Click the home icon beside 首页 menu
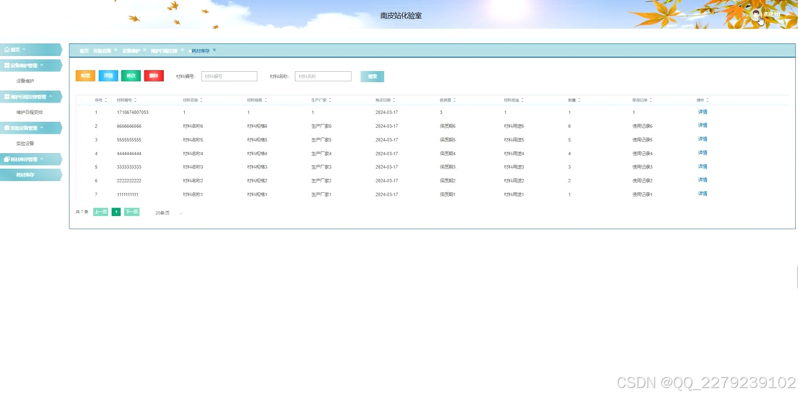798x397 pixels. tap(6, 49)
